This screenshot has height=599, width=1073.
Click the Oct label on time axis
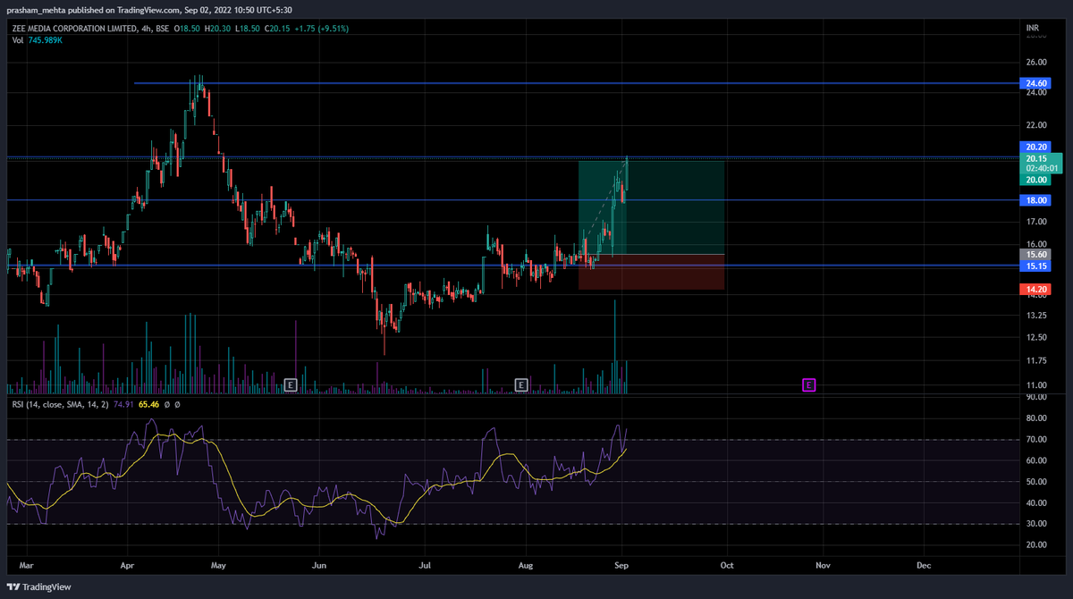(727, 565)
